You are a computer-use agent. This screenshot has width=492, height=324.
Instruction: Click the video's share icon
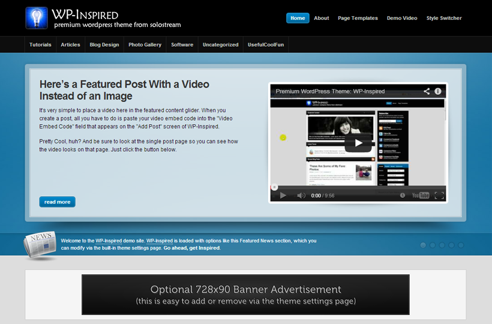[x=427, y=91]
